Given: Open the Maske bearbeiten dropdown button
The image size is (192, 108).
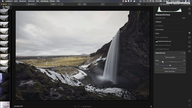Looking at the screenshot, I should pyautogui.click(x=170, y=71).
